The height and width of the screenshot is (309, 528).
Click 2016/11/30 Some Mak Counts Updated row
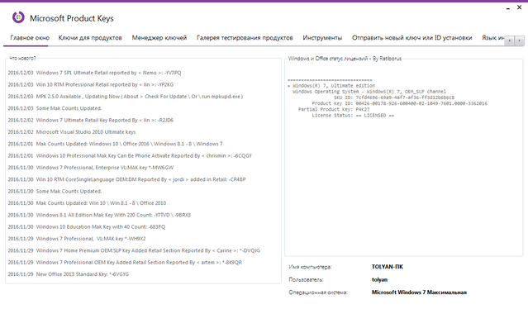pos(55,191)
